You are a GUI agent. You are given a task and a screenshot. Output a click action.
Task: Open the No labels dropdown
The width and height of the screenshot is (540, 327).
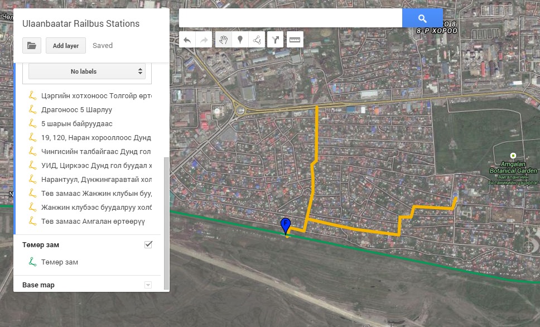click(86, 71)
